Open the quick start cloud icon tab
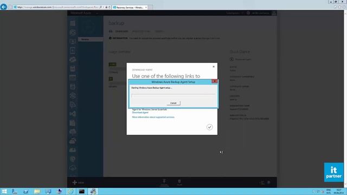 tap(111, 31)
